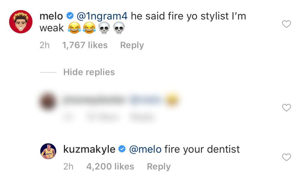
Task: Collapse replies via Hide replies
Action: pos(89,72)
